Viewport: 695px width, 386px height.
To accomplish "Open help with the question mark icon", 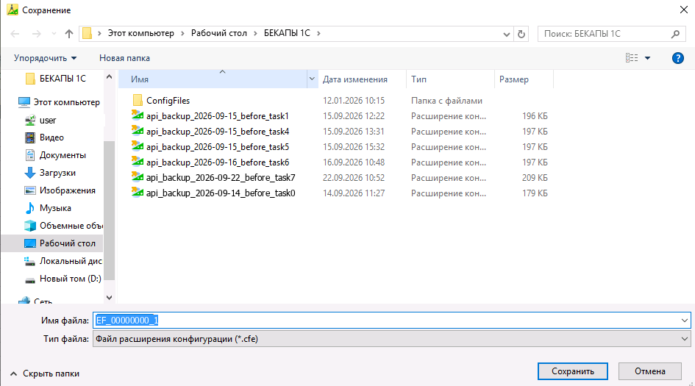I will click(677, 58).
